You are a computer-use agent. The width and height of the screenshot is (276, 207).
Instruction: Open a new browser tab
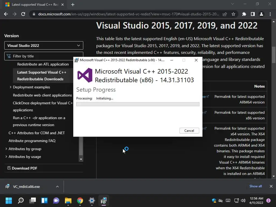pyautogui.click(x=73, y=5)
